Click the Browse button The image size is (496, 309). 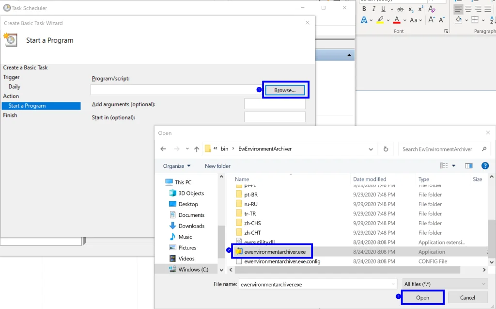click(x=285, y=90)
